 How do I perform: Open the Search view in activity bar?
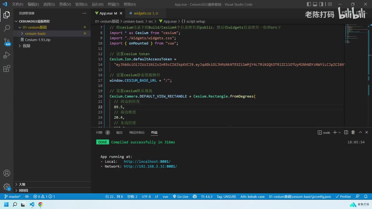coord(7,28)
